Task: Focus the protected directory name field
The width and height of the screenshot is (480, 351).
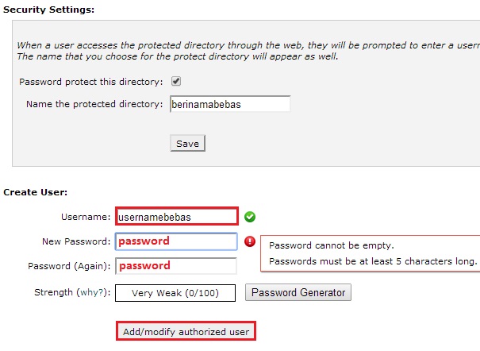Action: point(230,104)
